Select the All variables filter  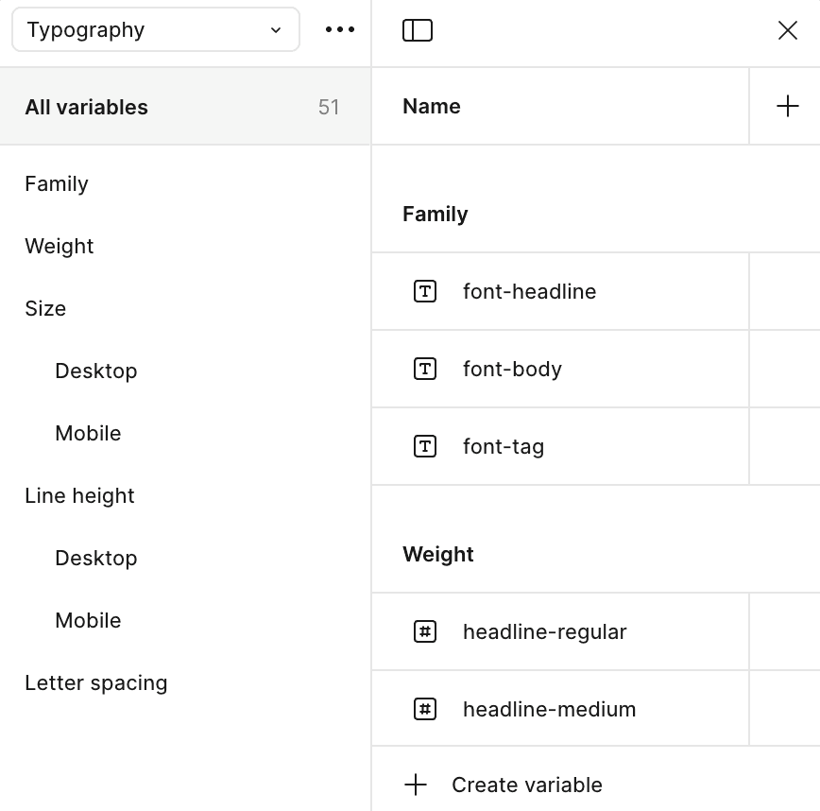(86, 107)
